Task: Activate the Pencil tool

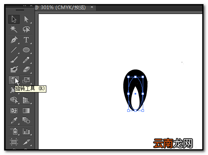Action: 26,60
